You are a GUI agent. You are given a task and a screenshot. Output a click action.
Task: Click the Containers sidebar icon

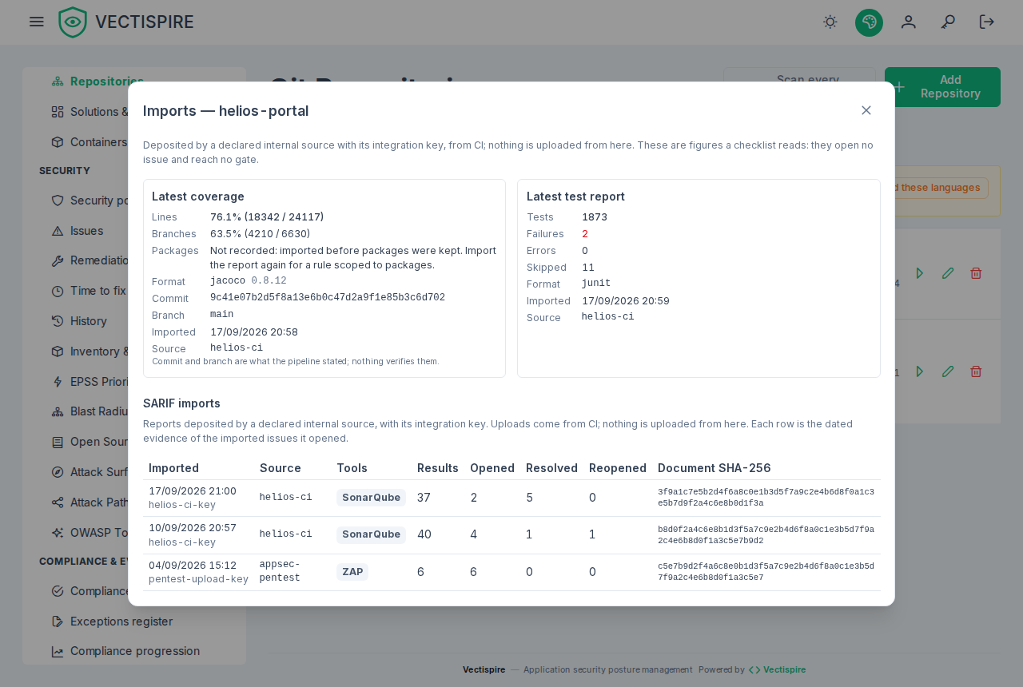click(x=58, y=142)
